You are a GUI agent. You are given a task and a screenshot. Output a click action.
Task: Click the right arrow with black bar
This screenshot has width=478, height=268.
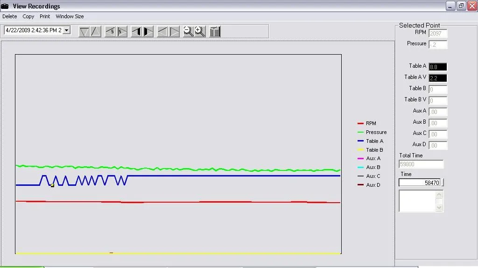[148, 32]
